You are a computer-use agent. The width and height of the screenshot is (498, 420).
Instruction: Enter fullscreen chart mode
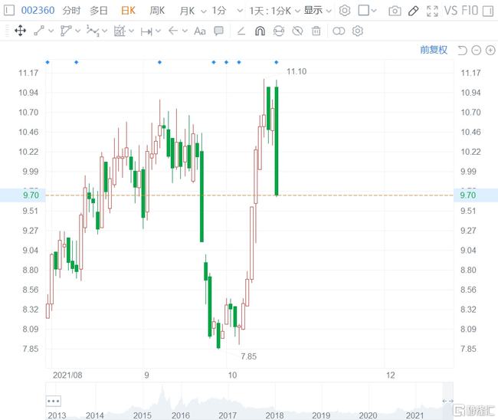pos(433,11)
